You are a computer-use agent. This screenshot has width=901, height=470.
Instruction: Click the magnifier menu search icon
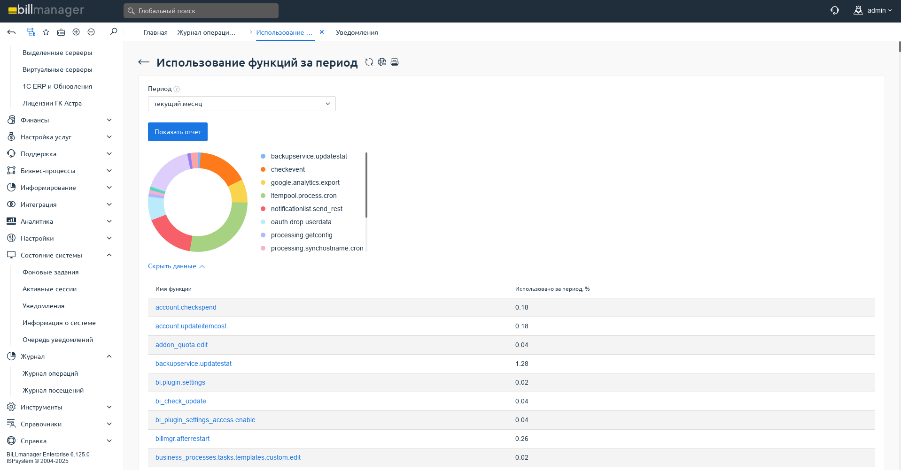(114, 32)
